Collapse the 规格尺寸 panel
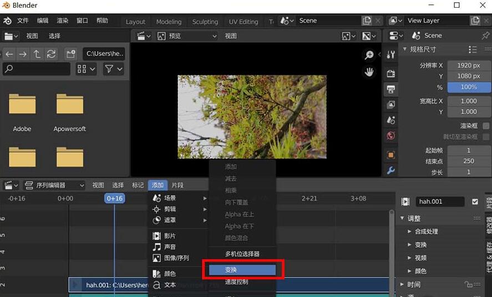 pyautogui.click(x=405, y=49)
